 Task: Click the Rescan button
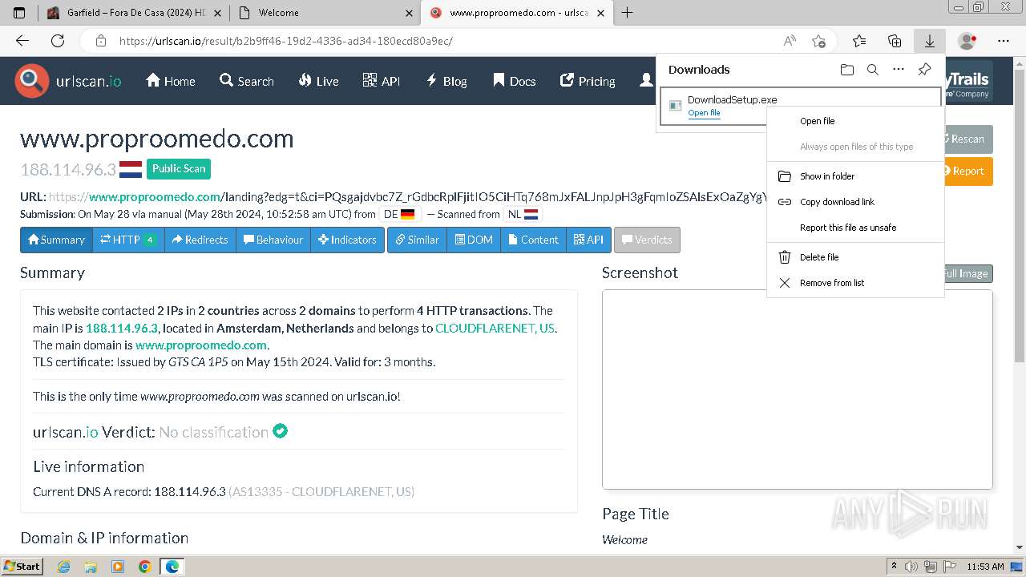(x=967, y=139)
